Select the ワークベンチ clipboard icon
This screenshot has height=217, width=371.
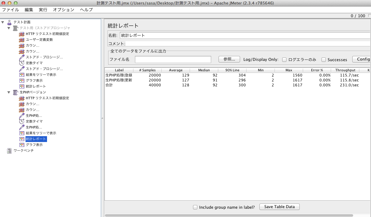point(9,151)
